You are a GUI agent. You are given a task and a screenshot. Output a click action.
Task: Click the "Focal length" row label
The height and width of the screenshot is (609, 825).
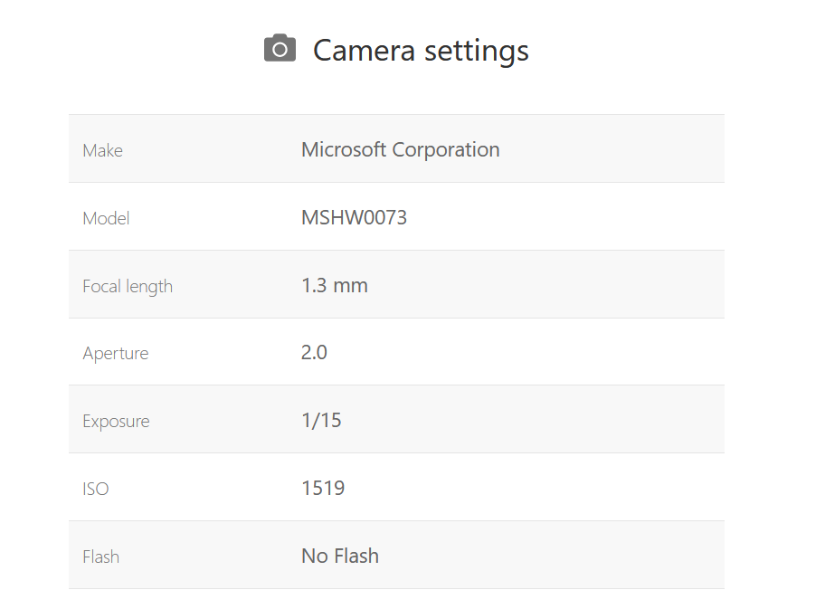128,287
